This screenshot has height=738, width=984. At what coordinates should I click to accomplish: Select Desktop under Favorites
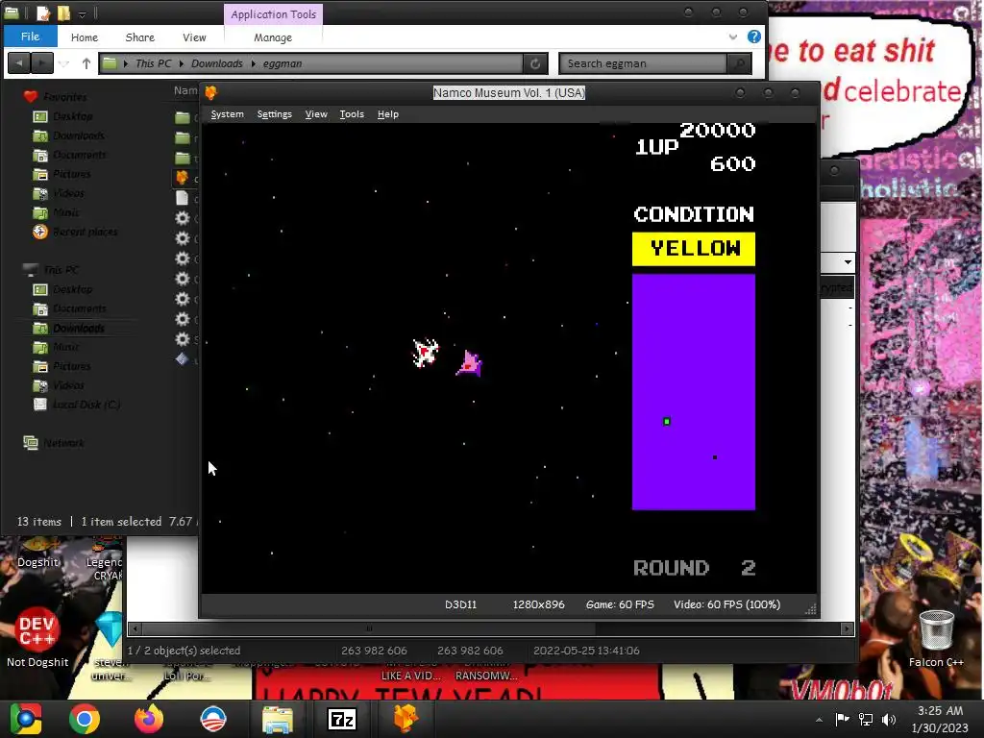click(x=72, y=116)
